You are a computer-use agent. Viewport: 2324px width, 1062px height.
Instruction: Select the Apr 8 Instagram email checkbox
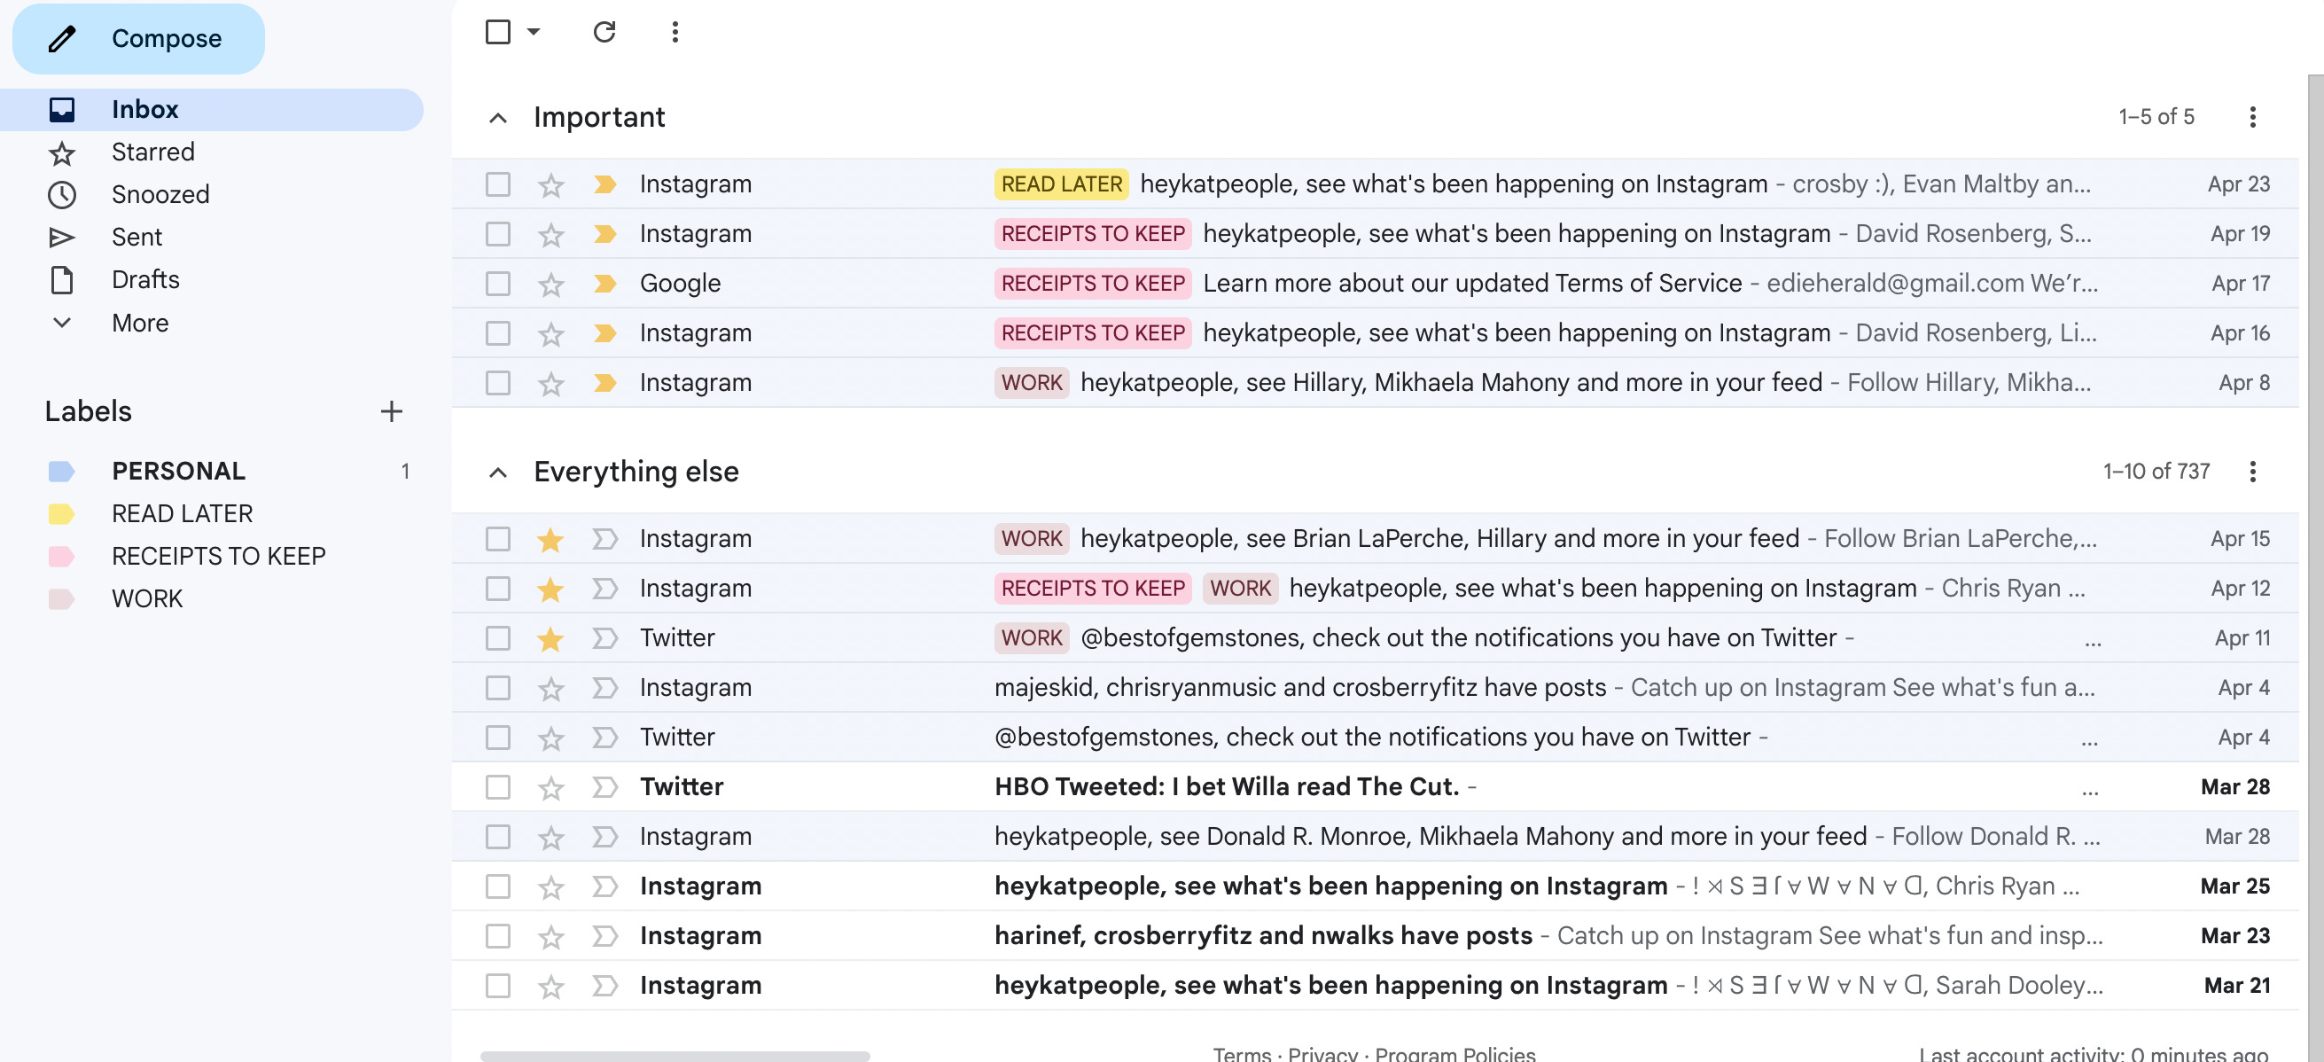coord(498,383)
